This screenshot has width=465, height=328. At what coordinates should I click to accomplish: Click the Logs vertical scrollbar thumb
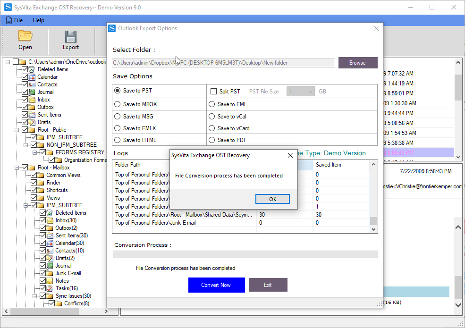pyautogui.click(x=374, y=221)
